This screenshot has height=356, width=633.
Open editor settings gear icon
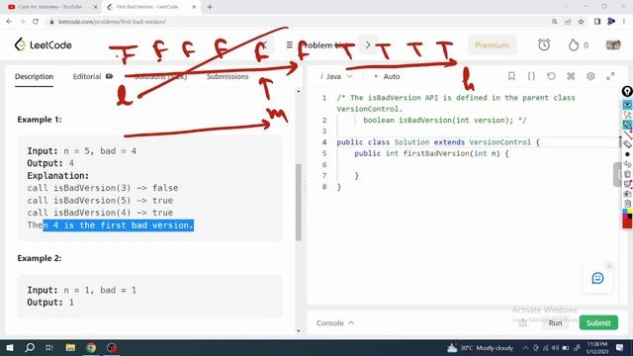(590, 76)
